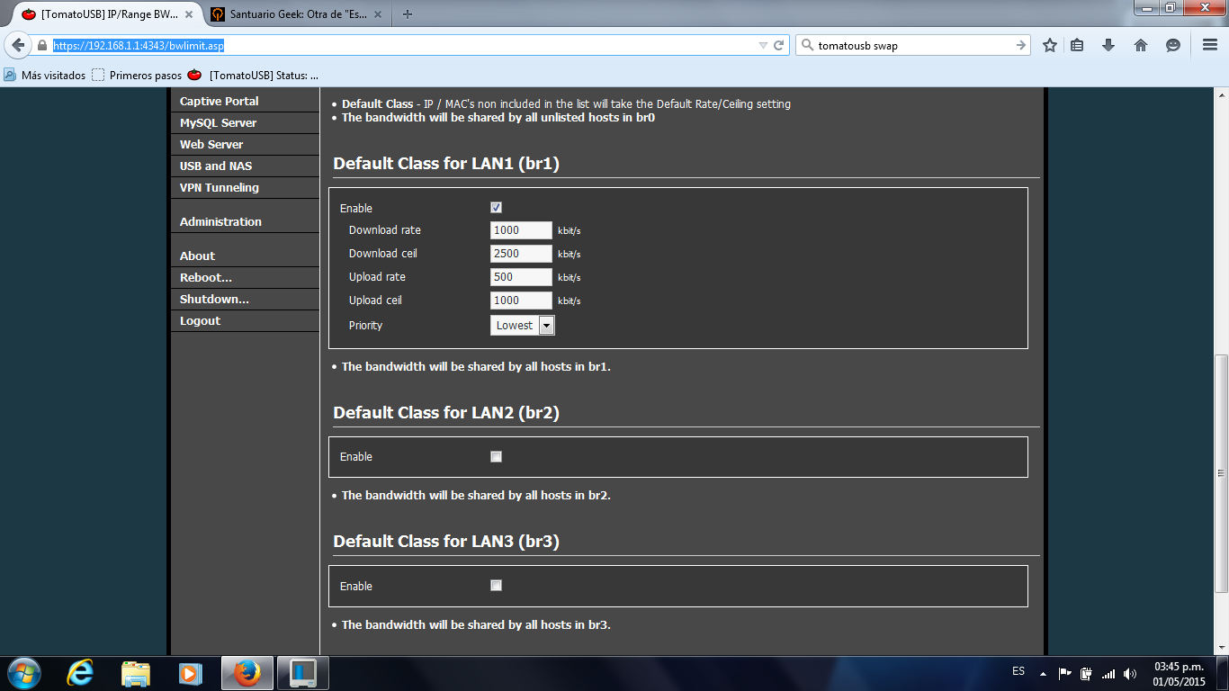Disable the LAN1 (br1) Enable checkbox
The image size is (1229, 691).
tap(496, 208)
